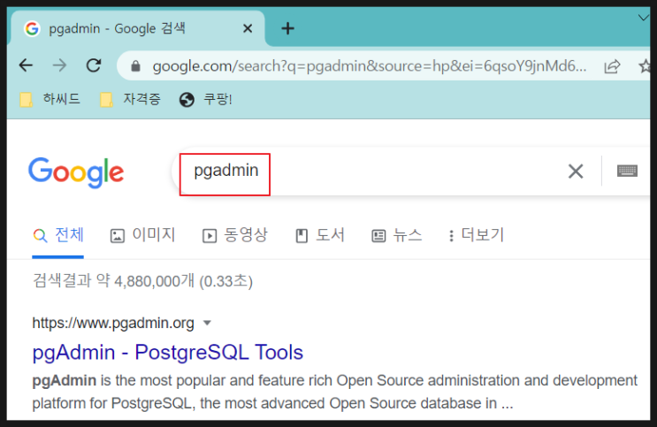The height and width of the screenshot is (427, 657).
Task: Open the 더보기 menu
Action: tap(476, 234)
